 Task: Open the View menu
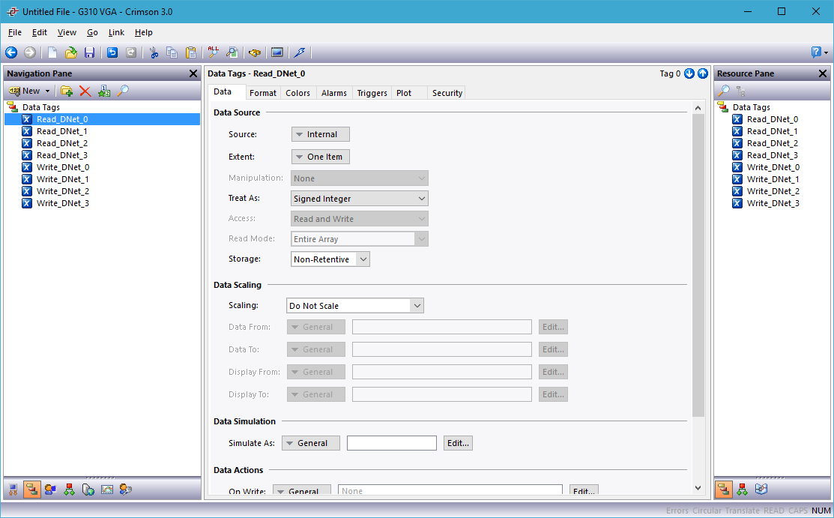[67, 32]
